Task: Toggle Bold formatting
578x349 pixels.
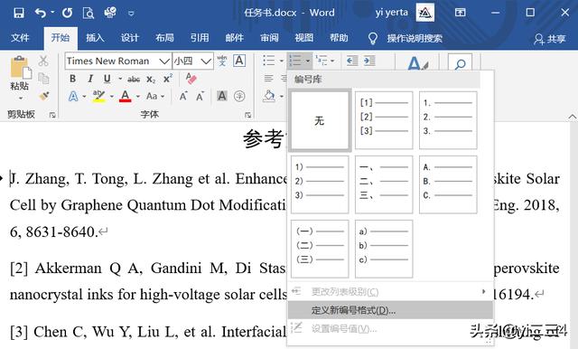Action: (72, 79)
